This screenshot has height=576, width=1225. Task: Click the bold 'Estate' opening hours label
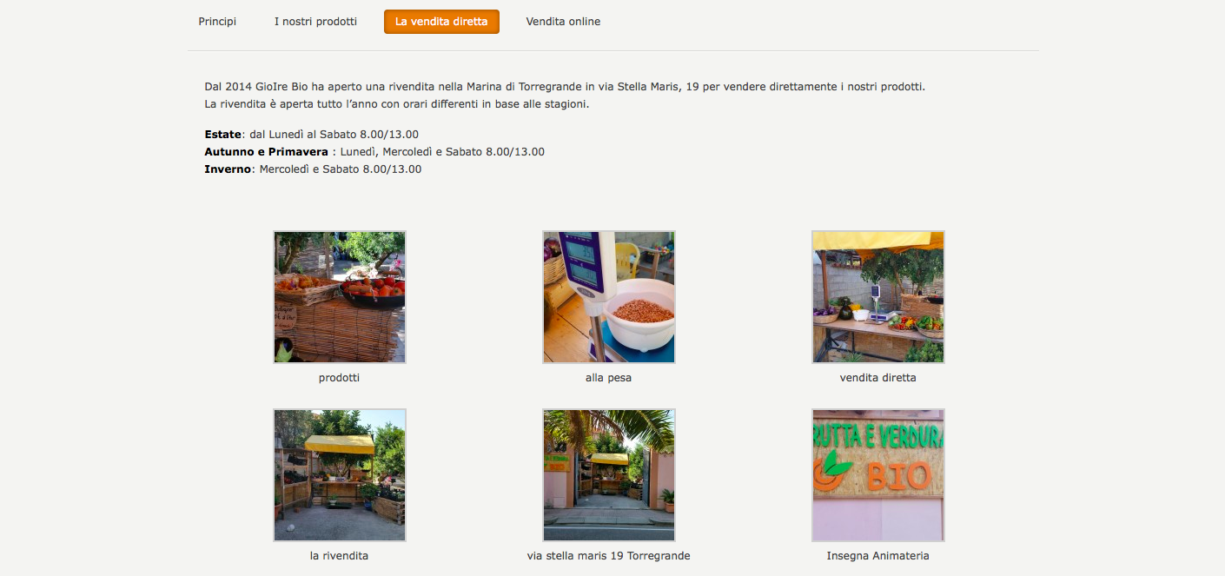pos(223,135)
